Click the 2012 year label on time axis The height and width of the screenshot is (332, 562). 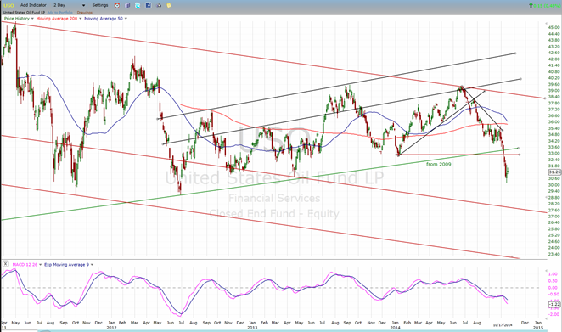click(111, 328)
